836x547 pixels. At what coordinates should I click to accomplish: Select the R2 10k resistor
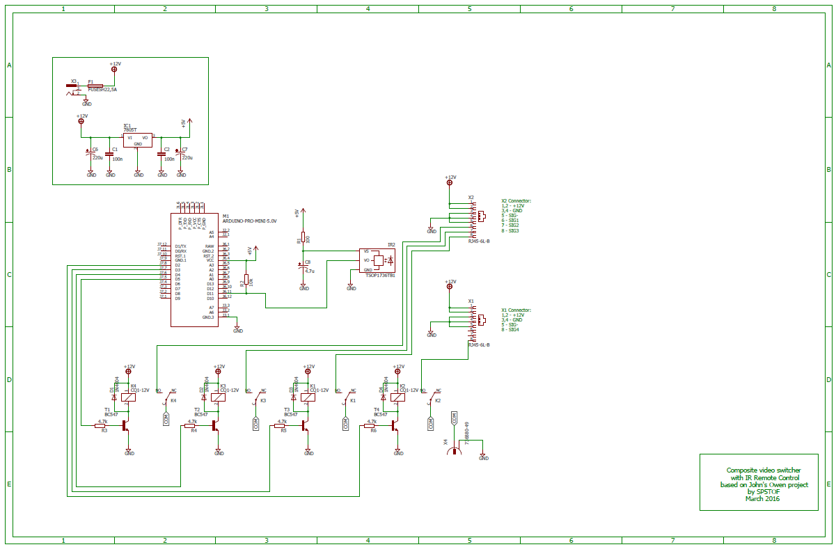(x=247, y=283)
